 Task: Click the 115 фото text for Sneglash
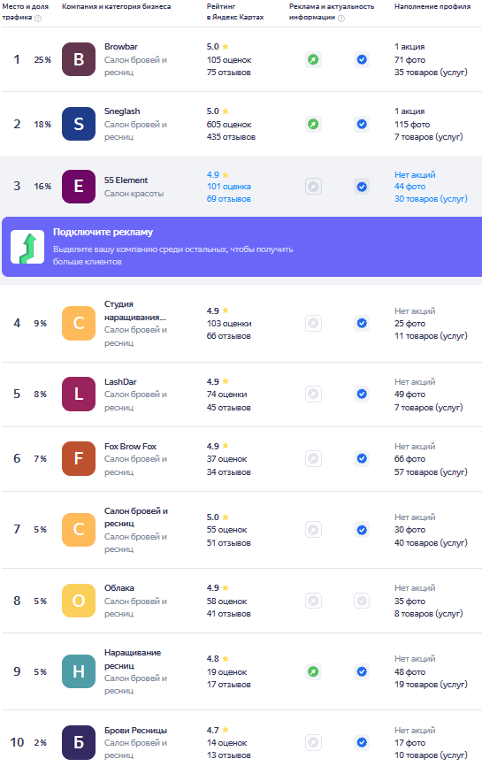[412, 125]
